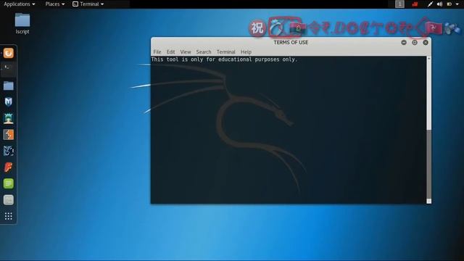Show all applications grid
This screenshot has height=261, width=464.
[x=8, y=216]
